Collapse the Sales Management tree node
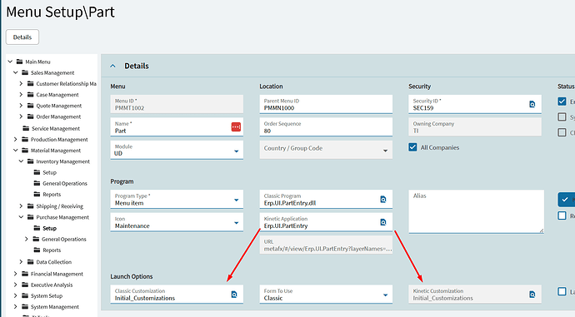Image resolution: width=575 pixels, height=317 pixels. coord(15,72)
